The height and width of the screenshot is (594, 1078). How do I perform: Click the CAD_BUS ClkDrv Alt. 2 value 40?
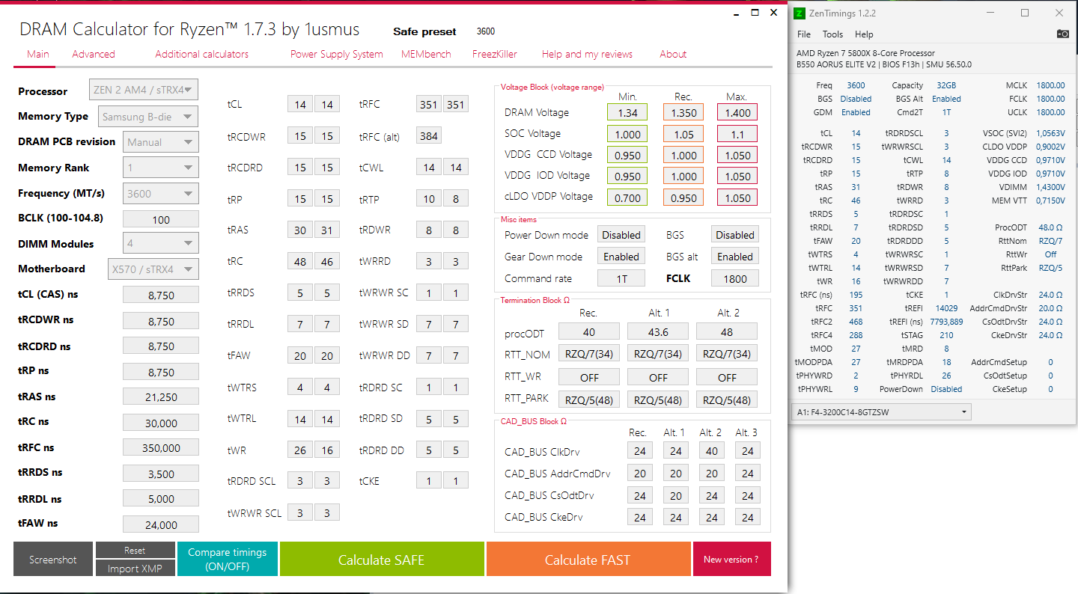[x=711, y=450]
